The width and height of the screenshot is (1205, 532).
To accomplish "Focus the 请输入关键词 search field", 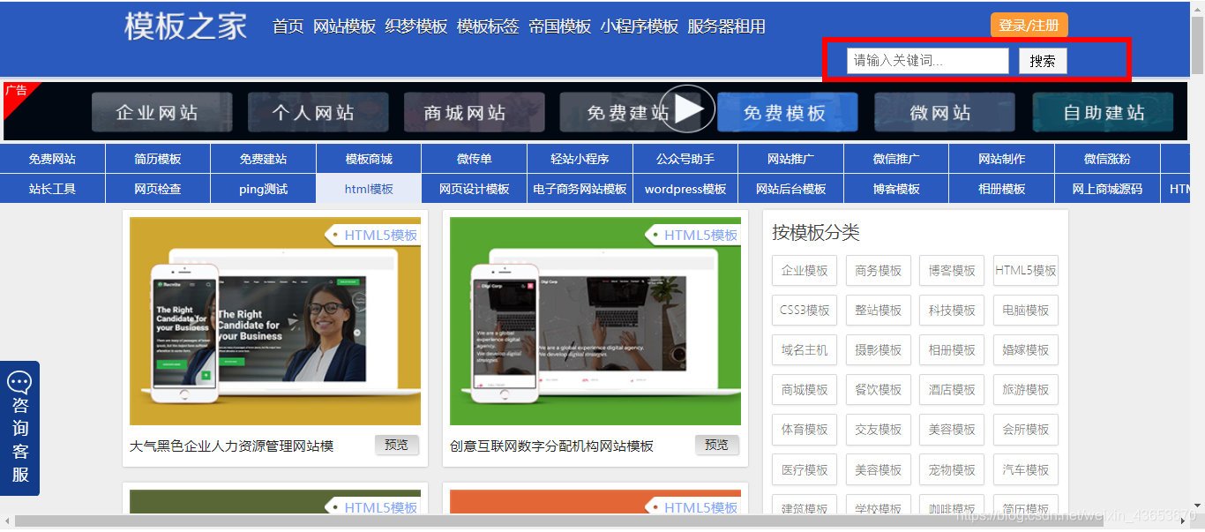I will (927, 61).
